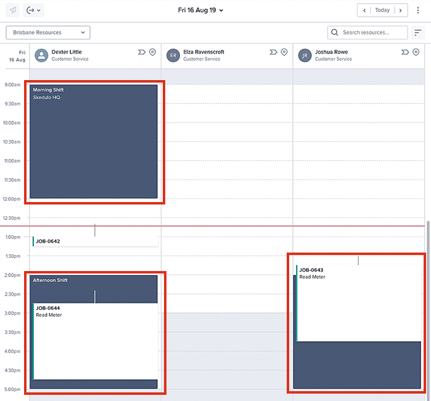Select the JOB-0643 Read Meter job
The image size is (431, 401).
coord(358,302)
